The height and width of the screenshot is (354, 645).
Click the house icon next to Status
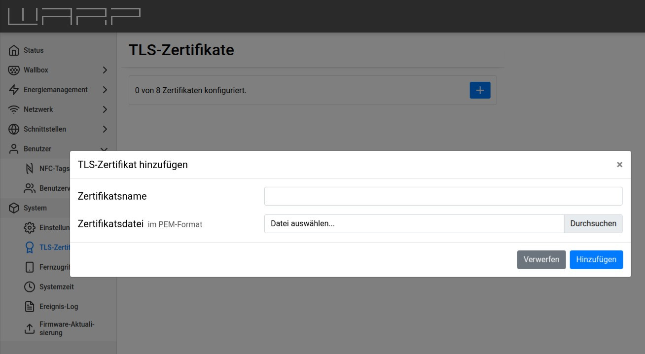coord(14,50)
